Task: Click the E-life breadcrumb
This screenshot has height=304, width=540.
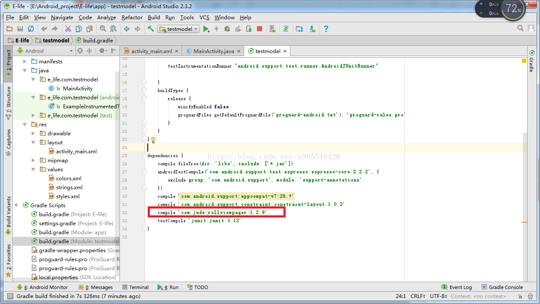Action: [x=19, y=40]
